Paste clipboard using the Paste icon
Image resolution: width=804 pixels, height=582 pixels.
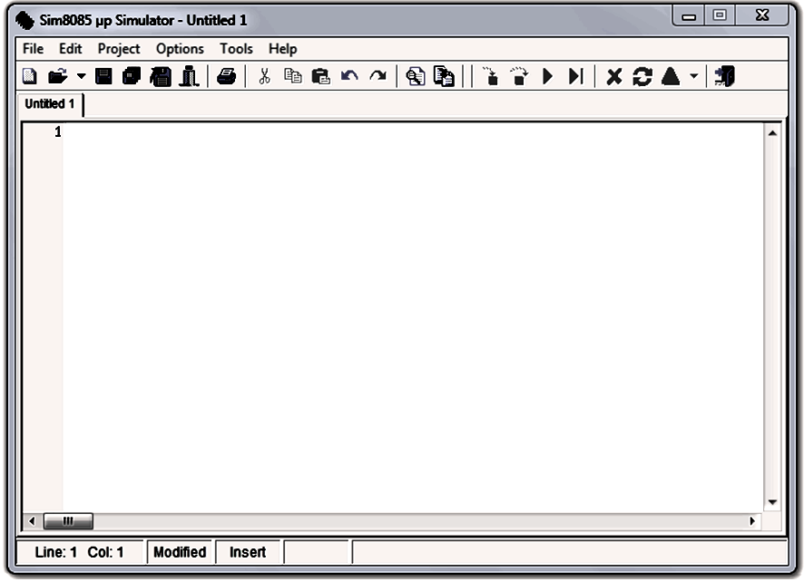tap(321, 77)
